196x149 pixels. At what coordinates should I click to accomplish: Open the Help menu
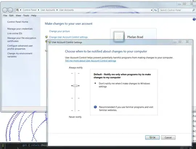34,16
